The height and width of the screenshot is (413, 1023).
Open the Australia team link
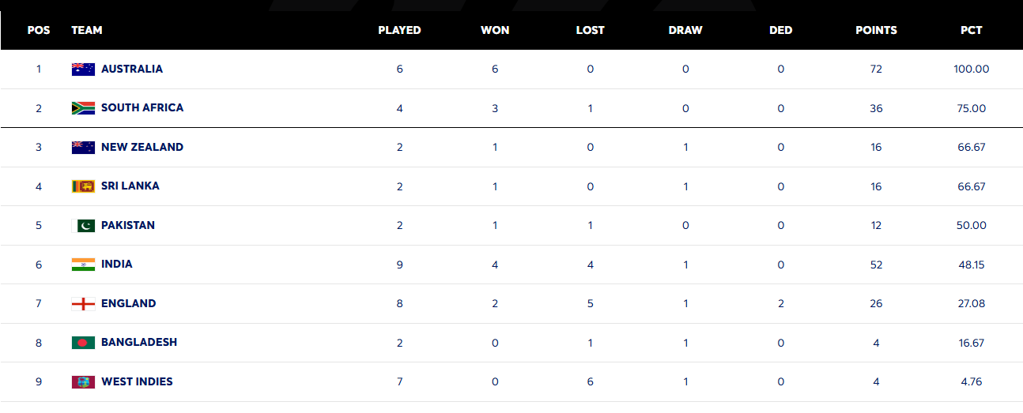132,69
